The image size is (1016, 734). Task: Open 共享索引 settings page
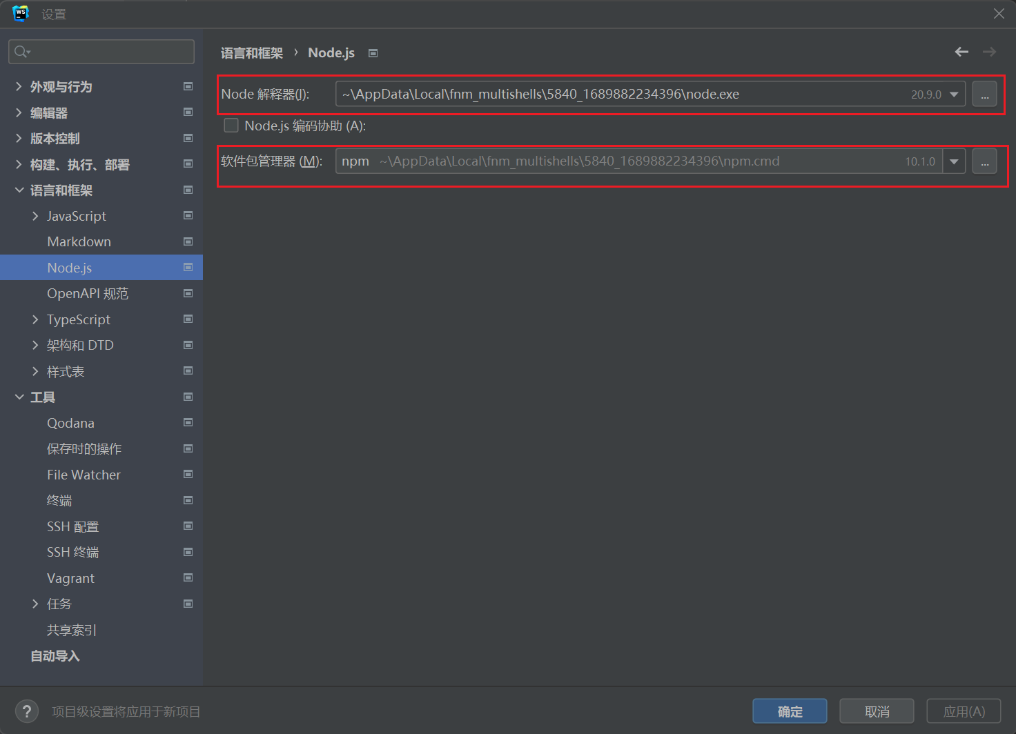point(72,630)
